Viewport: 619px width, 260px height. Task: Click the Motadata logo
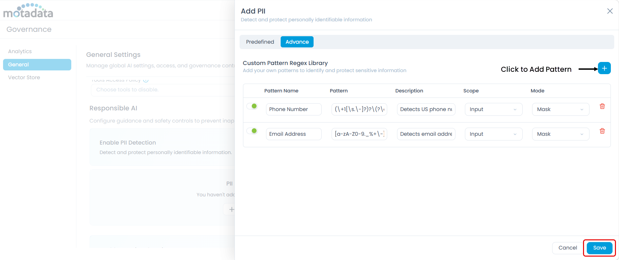[x=28, y=11]
